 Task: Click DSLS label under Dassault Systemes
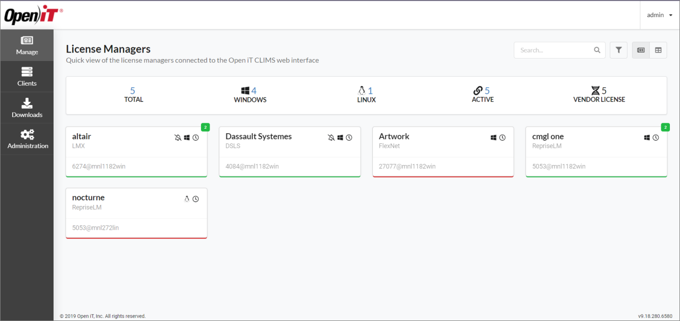(233, 146)
